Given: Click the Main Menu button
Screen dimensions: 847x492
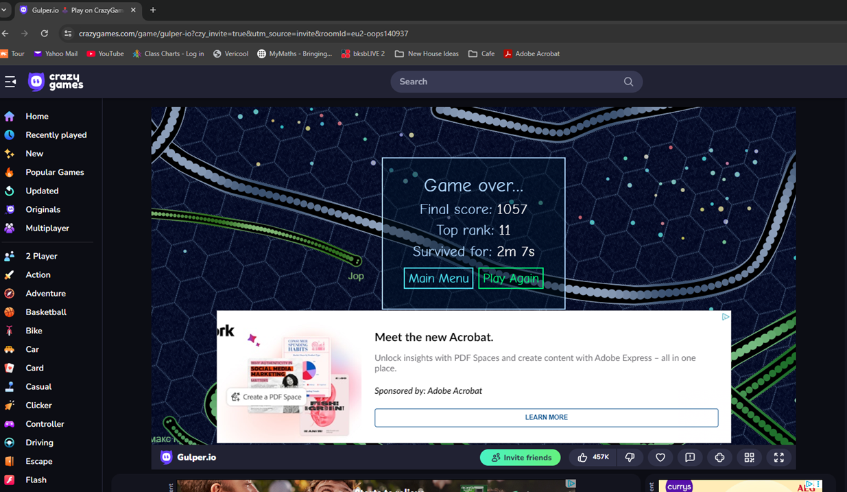Looking at the screenshot, I should pos(438,279).
